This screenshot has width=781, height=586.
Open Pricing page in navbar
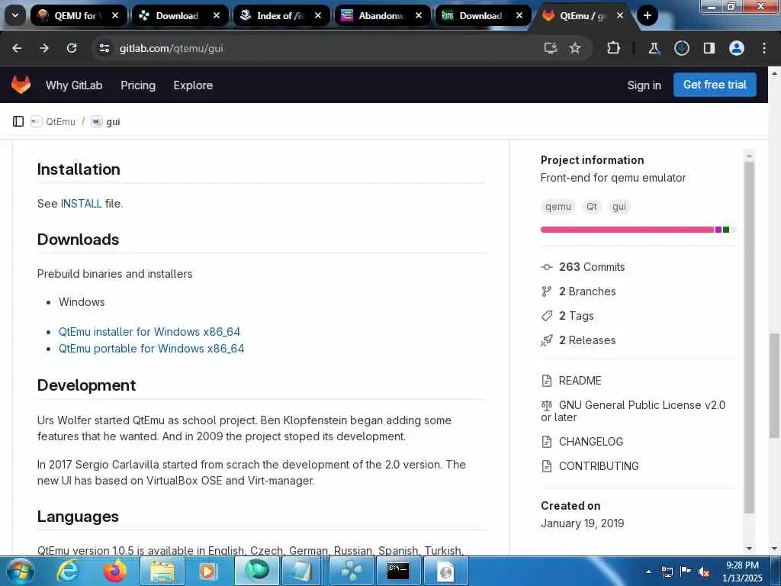tap(138, 85)
